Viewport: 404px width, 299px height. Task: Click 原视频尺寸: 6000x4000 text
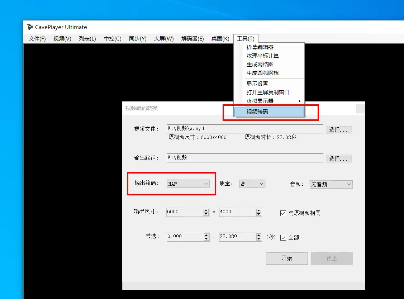coord(198,137)
